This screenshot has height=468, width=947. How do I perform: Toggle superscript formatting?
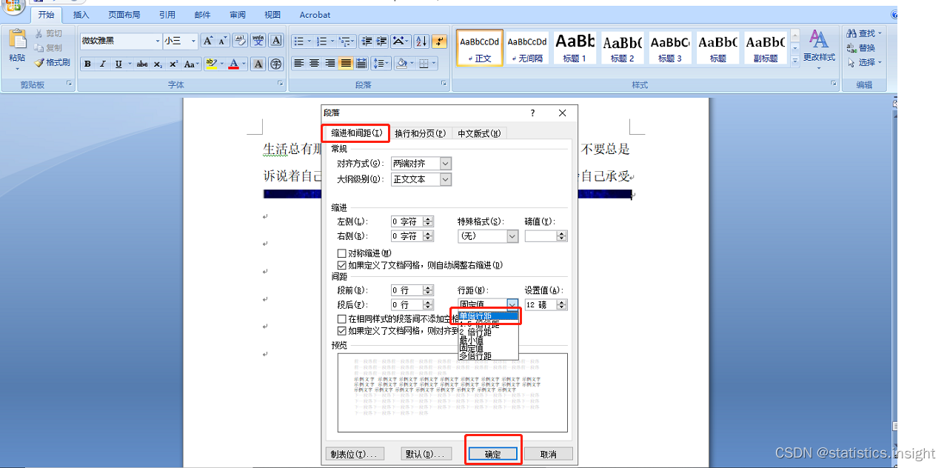click(x=173, y=64)
